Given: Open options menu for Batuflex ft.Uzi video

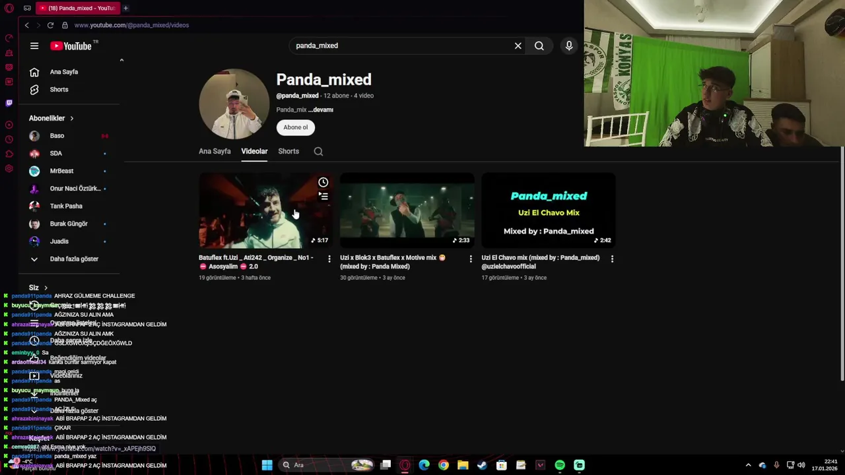Looking at the screenshot, I should [x=329, y=259].
